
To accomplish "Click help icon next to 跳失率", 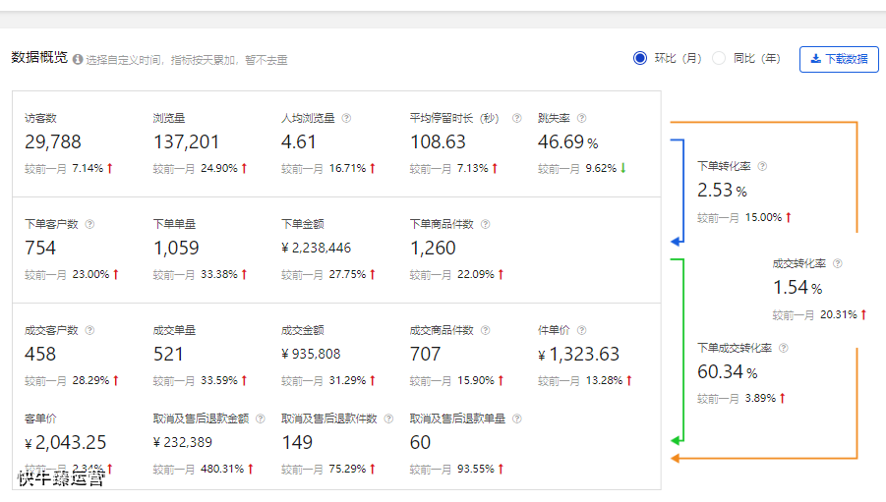I will click(x=581, y=119).
